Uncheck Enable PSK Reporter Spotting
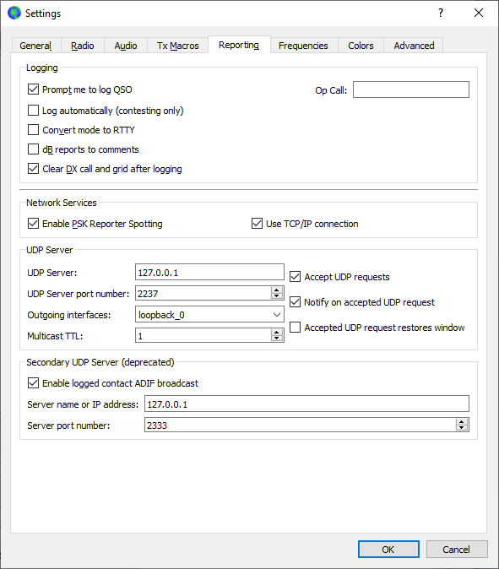This screenshot has height=569, width=499. click(x=33, y=223)
